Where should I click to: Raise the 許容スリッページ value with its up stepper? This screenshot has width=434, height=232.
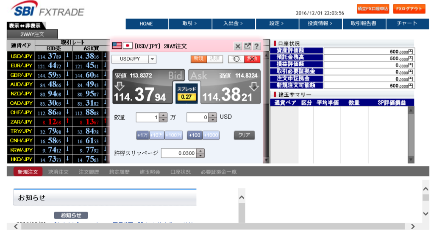click(200, 151)
